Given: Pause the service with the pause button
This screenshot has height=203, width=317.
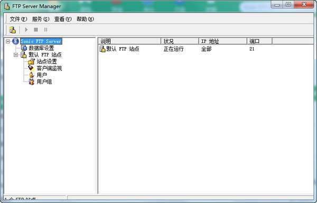Looking at the screenshot, I should pos(45,30).
